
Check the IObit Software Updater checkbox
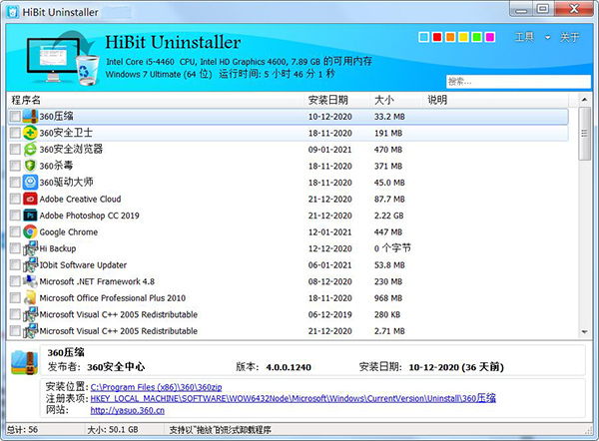click(15, 264)
